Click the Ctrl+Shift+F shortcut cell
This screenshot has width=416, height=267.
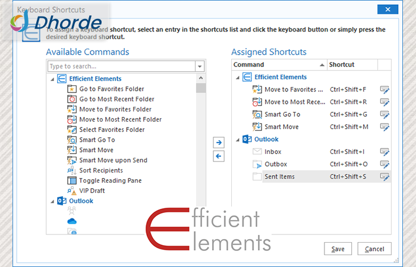point(348,90)
